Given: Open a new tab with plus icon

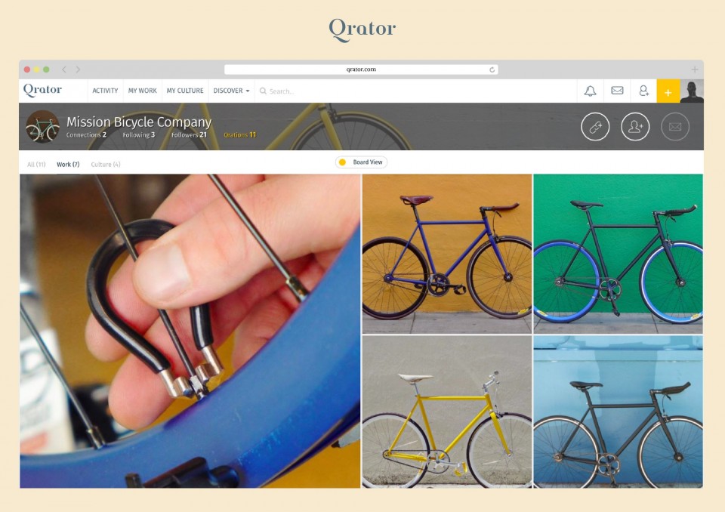Looking at the screenshot, I should point(695,69).
